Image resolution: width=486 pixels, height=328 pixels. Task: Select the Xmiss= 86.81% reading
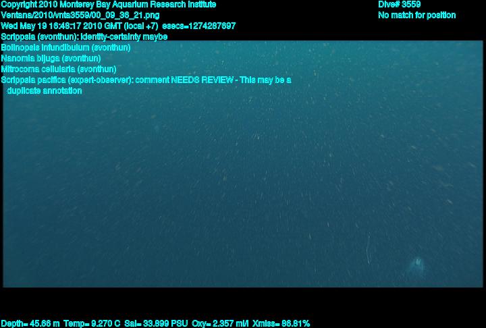click(x=281, y=323)
